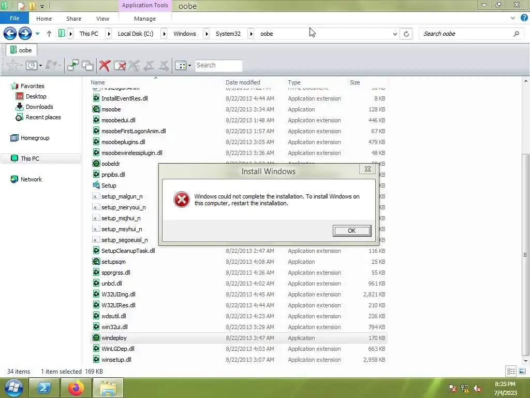Viewport: 530px width, 398px height.
Task: Open Recent places in navigation pane
Action: [x=43, y=117]
